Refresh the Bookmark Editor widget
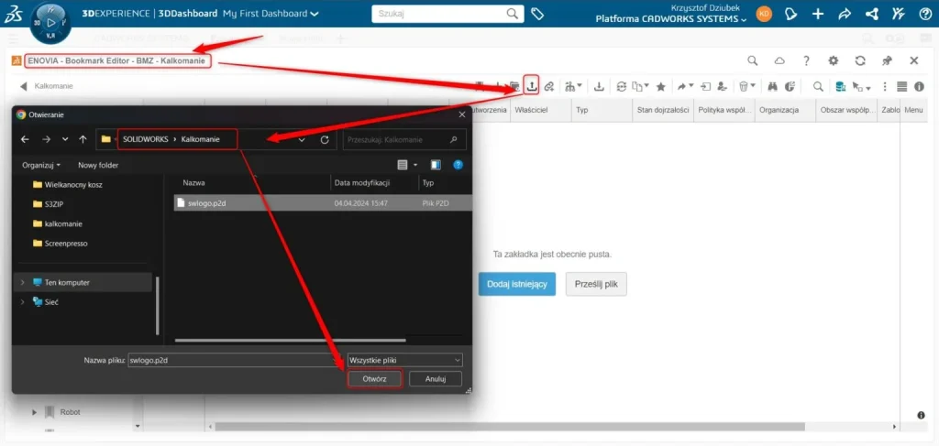 click(x=860, y=60)
